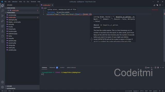Image resolution: width=165 pixels, height=92 pixels.
Task: Open the Testing flask icon view
Action: (x=2, y=31)
